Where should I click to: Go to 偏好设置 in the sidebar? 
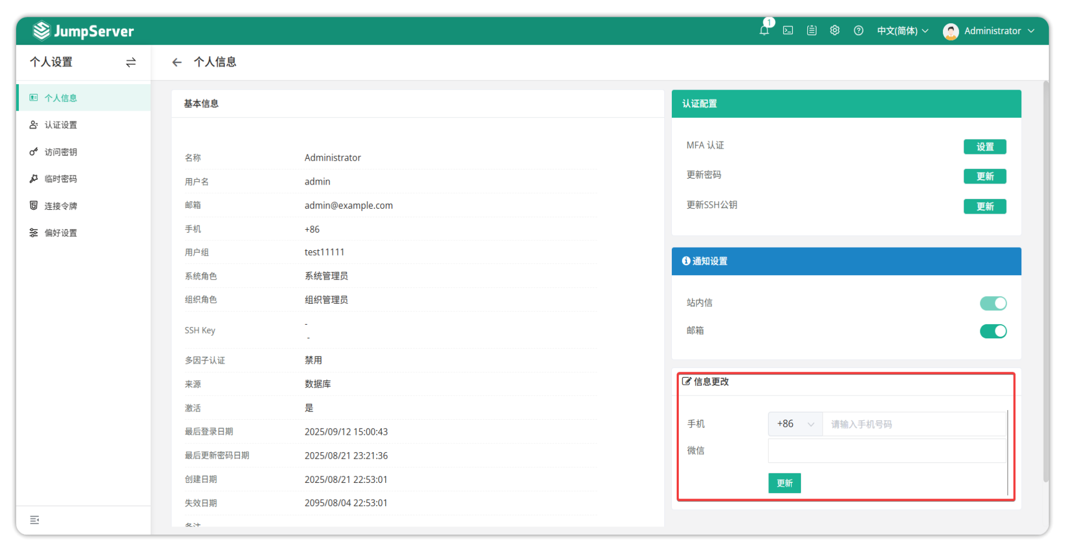point(60,233)
